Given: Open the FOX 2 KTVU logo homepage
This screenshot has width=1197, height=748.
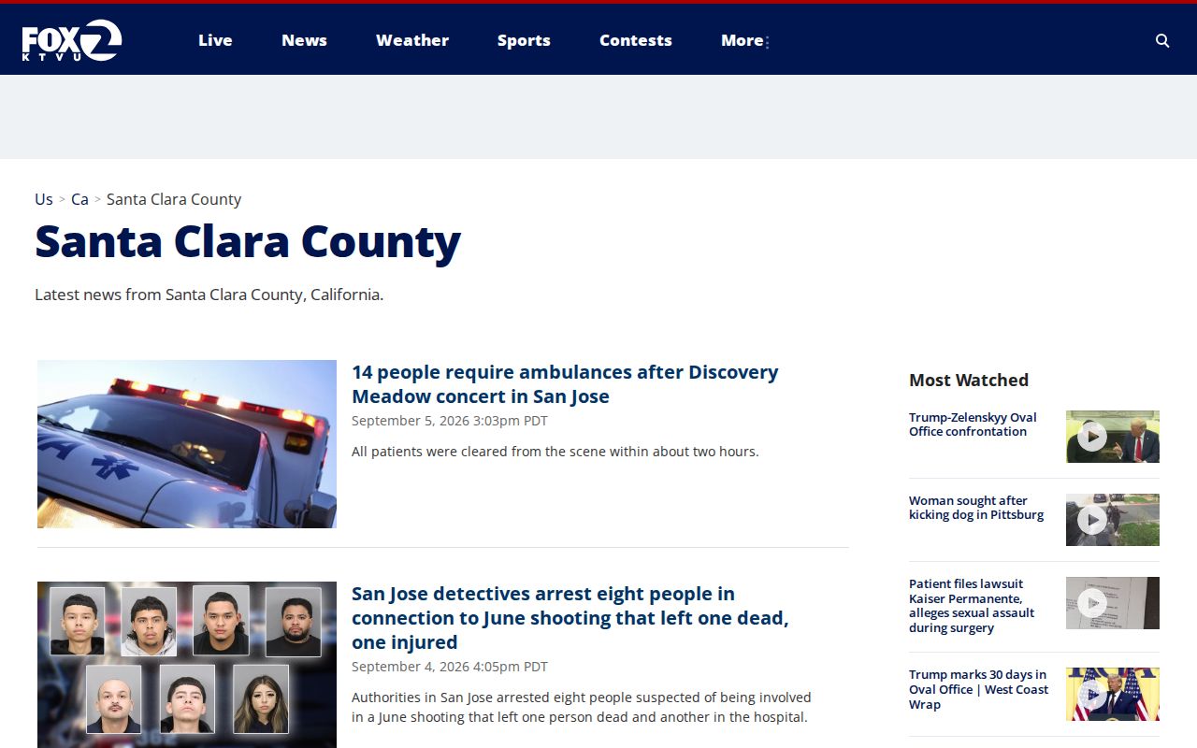Looking at the screenshot, I should tap(72, 40).
